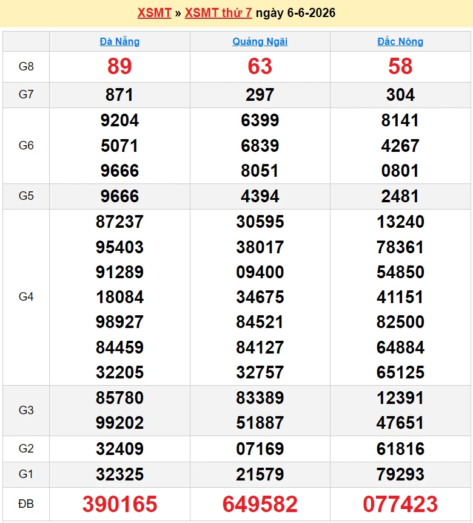Screen dimensions: 473x523
Task: Click G6 number 8141
Action: [x=400, y=120]
